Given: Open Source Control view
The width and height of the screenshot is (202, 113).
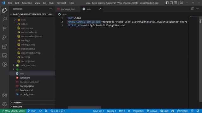Looking at the screenshot, I should point(4,28).
